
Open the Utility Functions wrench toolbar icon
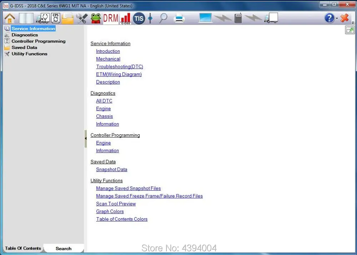tap(82, 18)
